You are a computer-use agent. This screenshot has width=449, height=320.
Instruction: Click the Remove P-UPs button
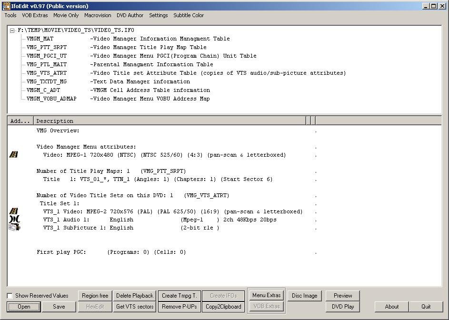tap(180, 307)
